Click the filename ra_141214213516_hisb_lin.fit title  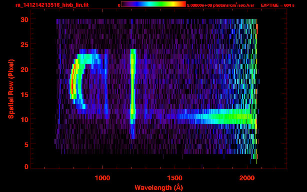click(x=52, y=5)
